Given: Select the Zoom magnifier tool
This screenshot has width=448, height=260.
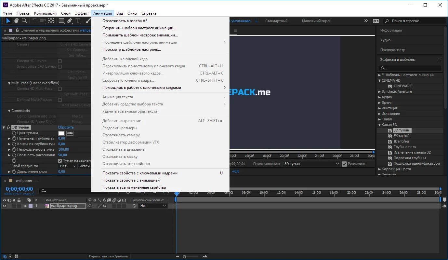Looking at the screenshot, I should click(x=24, y=21).
